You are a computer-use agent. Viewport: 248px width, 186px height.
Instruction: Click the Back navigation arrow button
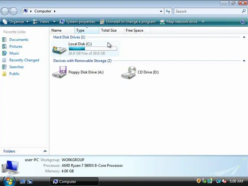[x=5, y=11]
